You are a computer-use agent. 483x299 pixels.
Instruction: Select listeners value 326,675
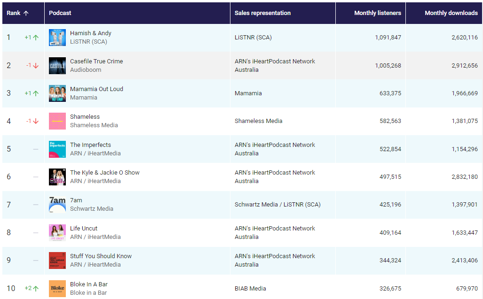390,289
